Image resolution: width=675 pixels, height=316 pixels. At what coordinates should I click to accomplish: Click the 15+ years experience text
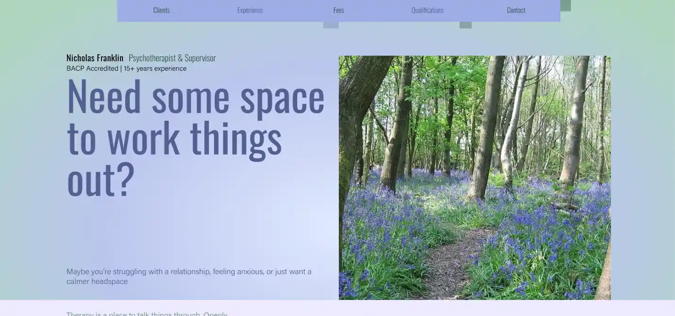155,69
